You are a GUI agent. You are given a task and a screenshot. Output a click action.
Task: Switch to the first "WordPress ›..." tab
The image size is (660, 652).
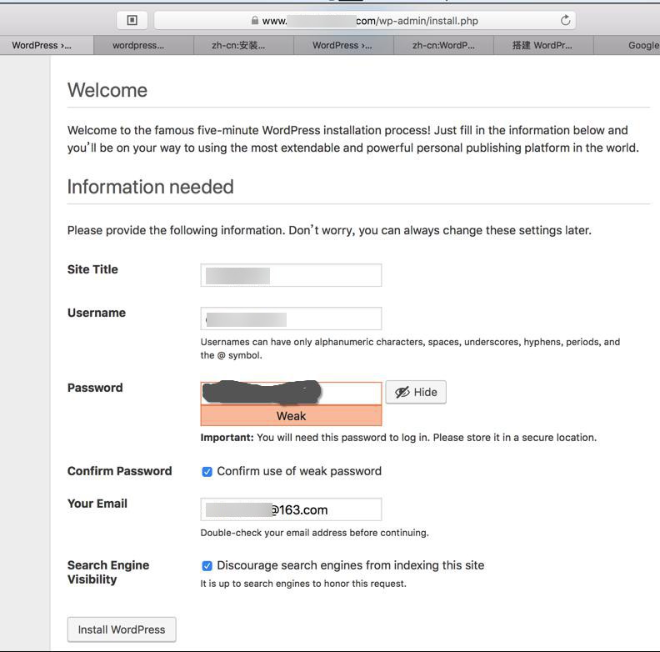pyautogui.click(x=47, y=45)
